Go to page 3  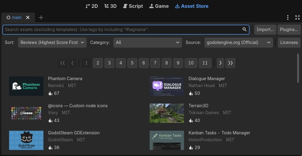pos(109,63)
